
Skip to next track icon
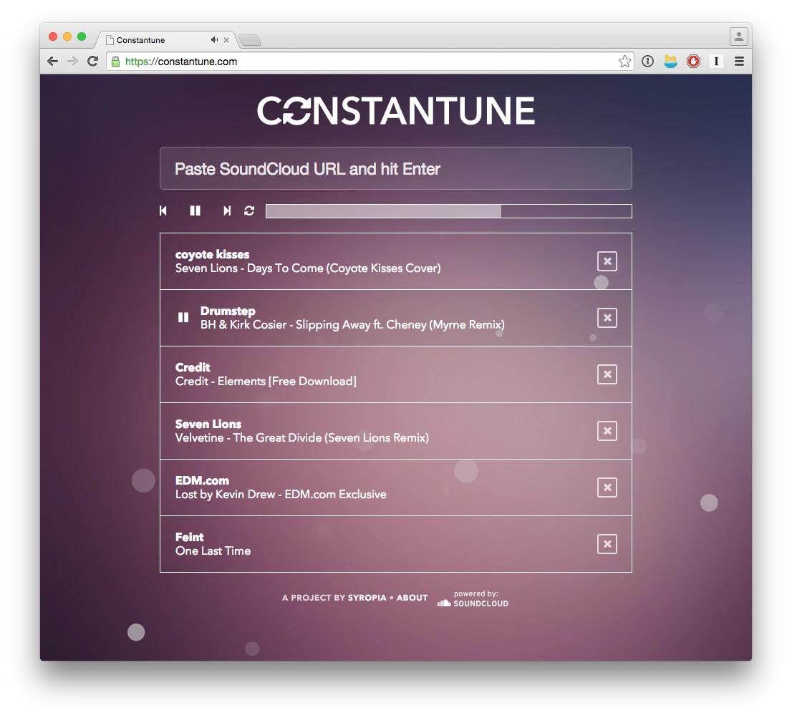point(227,210)
